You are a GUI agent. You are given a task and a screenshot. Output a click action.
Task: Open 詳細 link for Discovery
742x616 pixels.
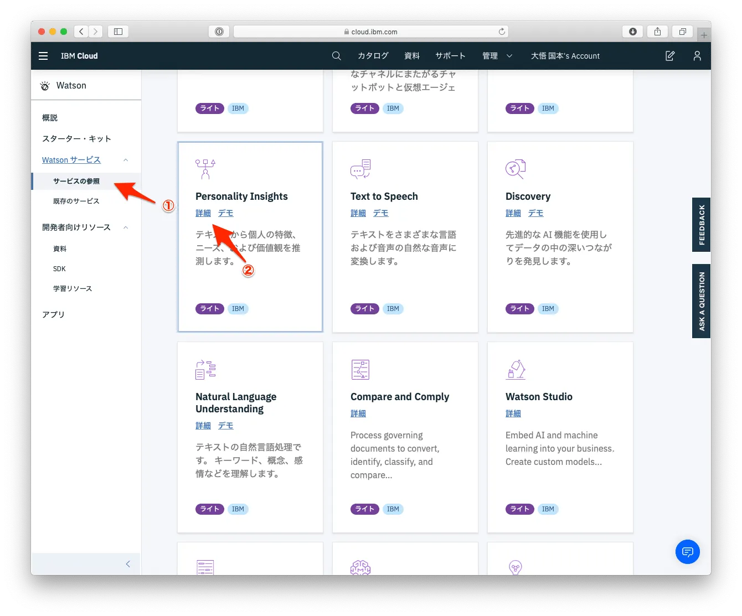coord(513,213)
